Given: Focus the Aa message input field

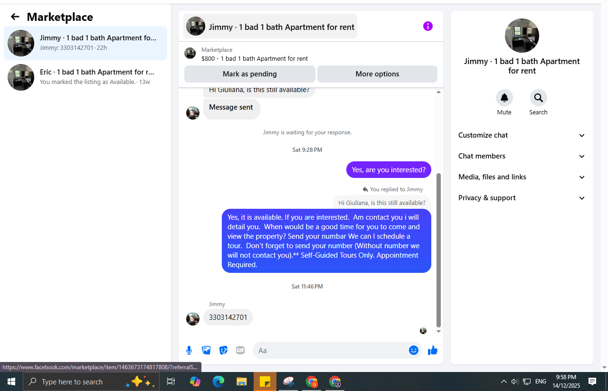Looking at the screenshot, I should [331, 350].
